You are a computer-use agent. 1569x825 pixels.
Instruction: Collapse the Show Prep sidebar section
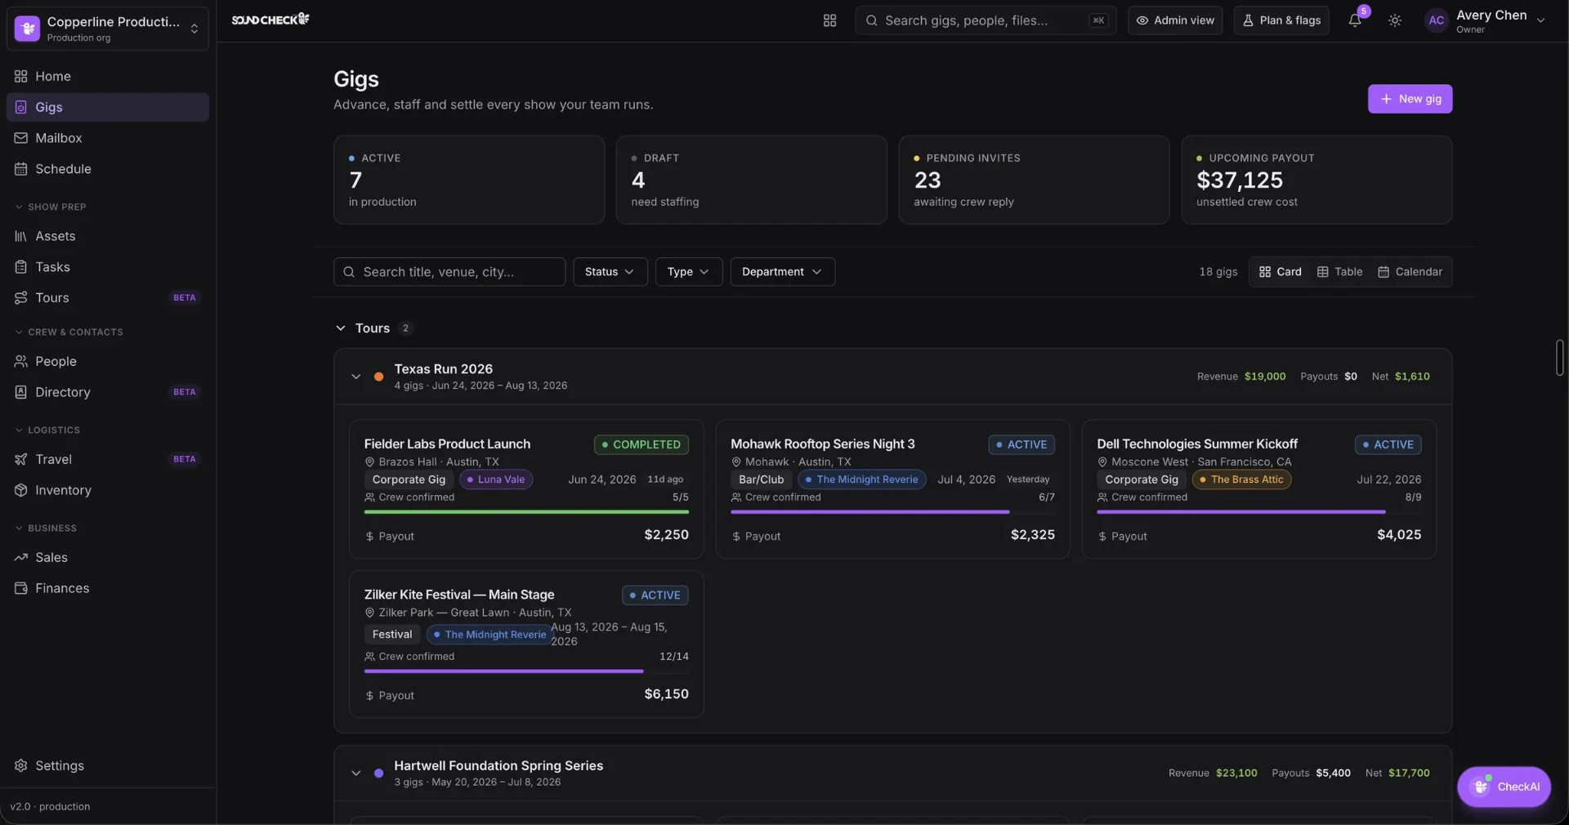coord(51,207)
